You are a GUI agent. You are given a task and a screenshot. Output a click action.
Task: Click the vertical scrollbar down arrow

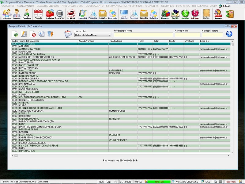232,152
